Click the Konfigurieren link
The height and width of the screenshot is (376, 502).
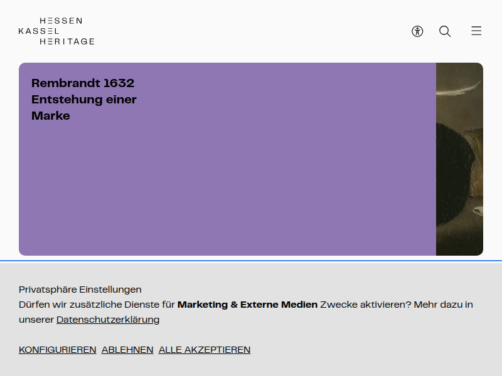coord(58,350)
